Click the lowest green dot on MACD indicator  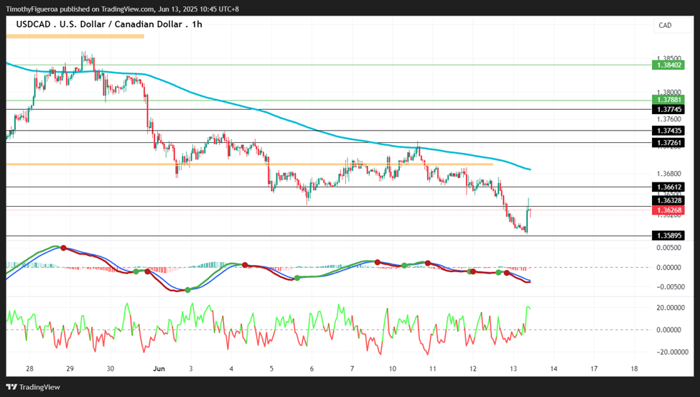coord(188,290)
